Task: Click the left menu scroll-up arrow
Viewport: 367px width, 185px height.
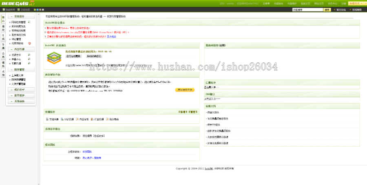Action: coord(39,15)
